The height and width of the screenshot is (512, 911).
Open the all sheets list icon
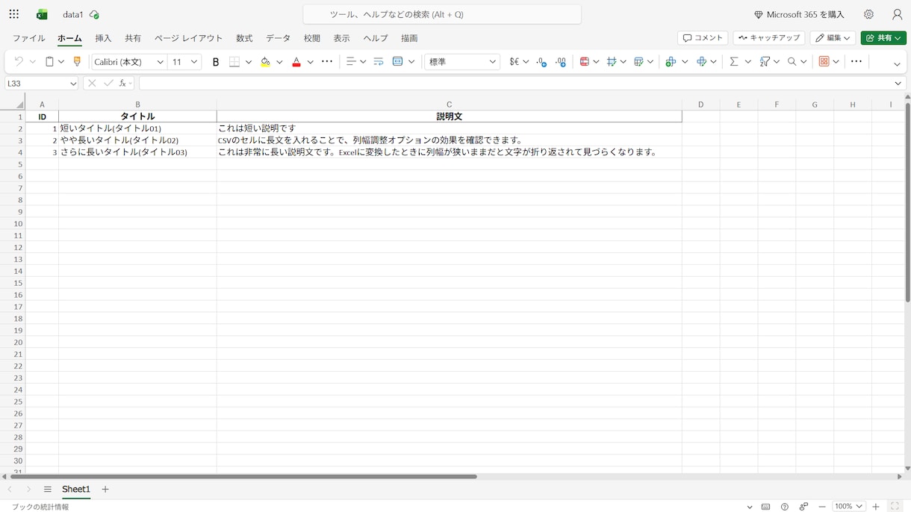pos(48,490)
